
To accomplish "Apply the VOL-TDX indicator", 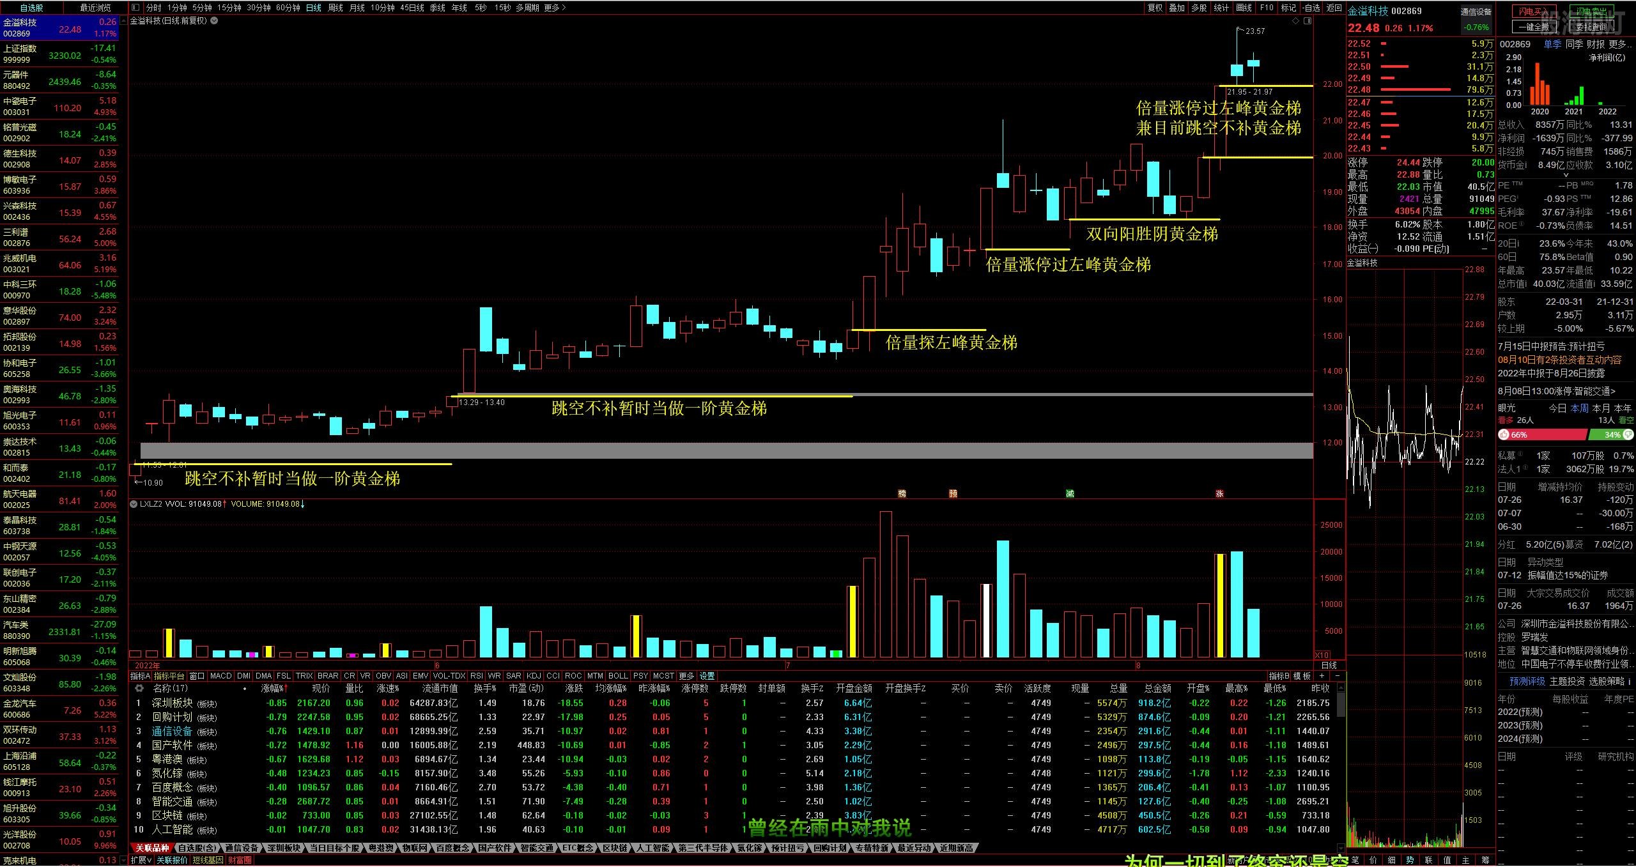I will pos(449,676).
